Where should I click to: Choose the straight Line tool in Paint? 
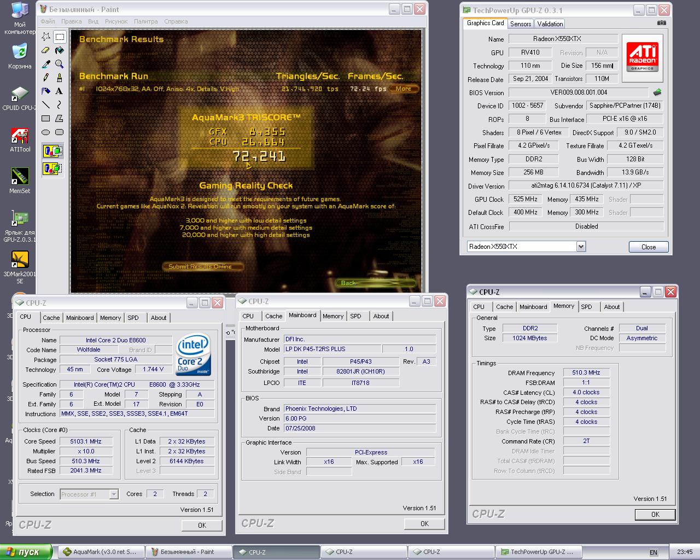point(46,104)
